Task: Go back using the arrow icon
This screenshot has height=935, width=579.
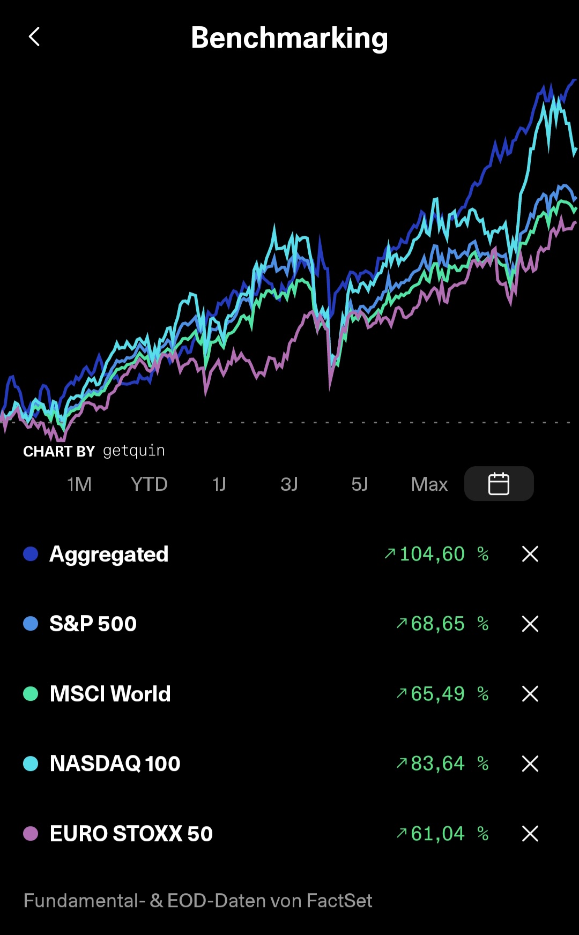Action: (x=34, y=37)
